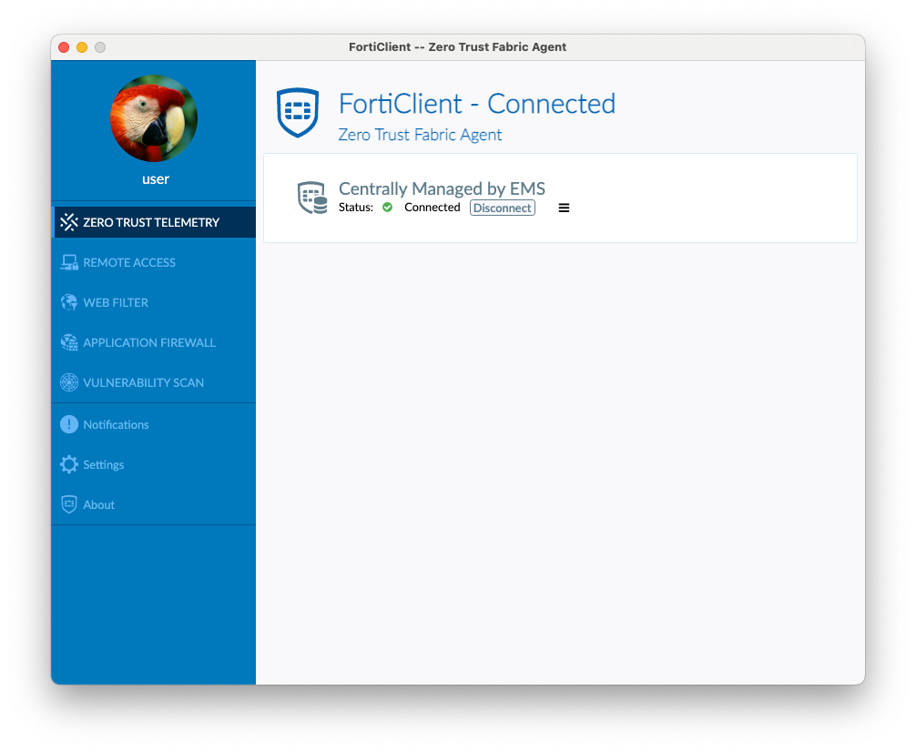Open the hamburger menu next to Disconnect
This screenshot has width=916, height=752.
tap(564, 208)
